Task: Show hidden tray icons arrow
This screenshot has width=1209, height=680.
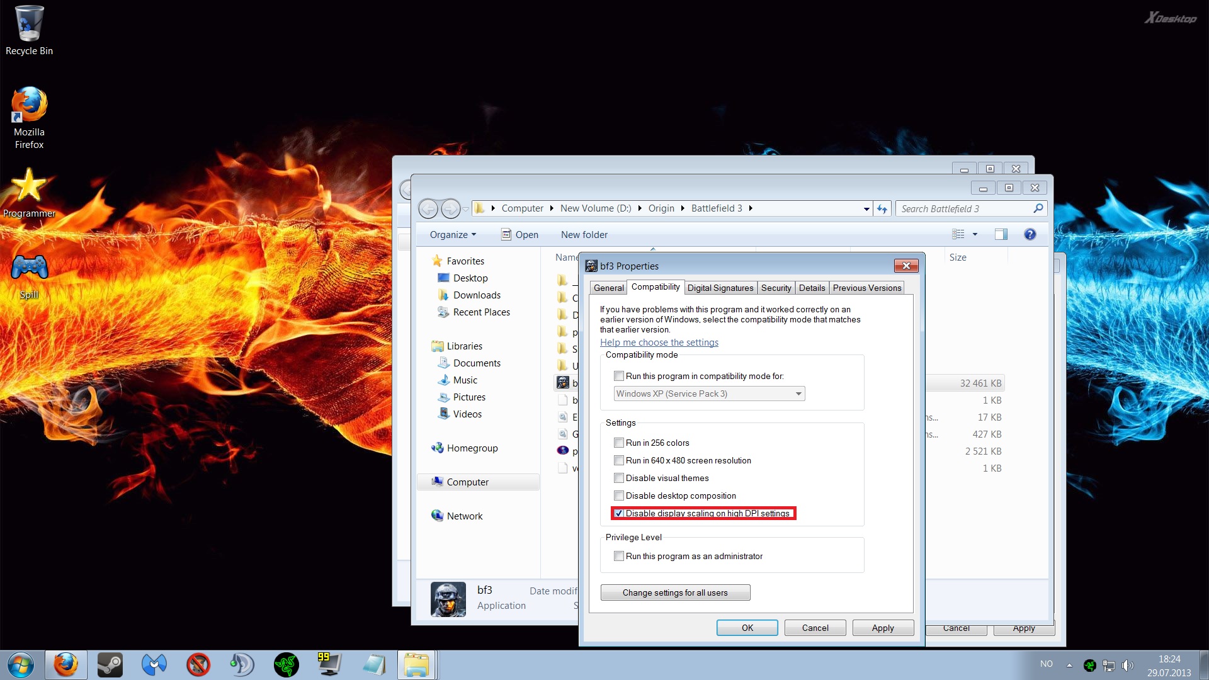Action: [1069, 665]
